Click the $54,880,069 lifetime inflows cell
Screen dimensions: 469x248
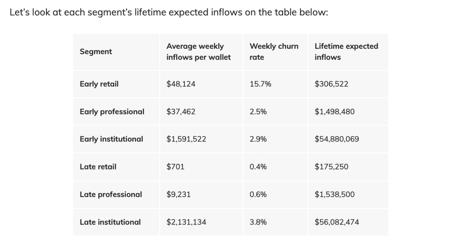337,139
